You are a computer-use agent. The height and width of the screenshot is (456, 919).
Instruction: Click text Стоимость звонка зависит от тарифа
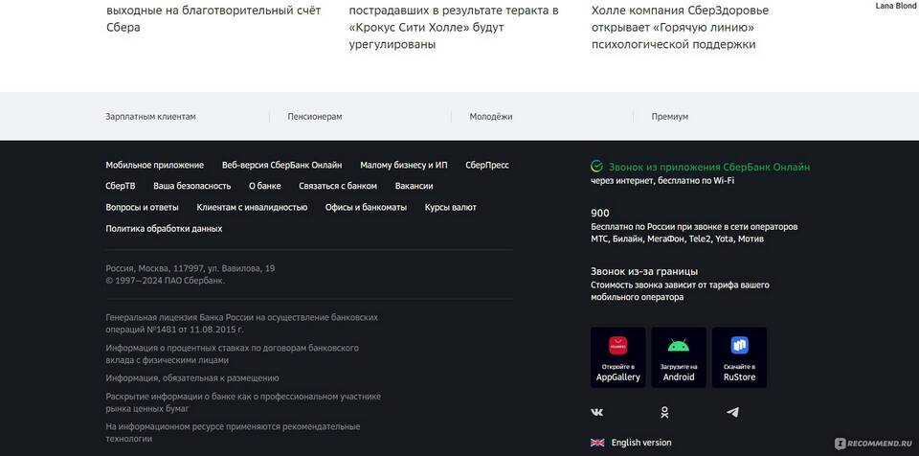(x=680, y=291)
